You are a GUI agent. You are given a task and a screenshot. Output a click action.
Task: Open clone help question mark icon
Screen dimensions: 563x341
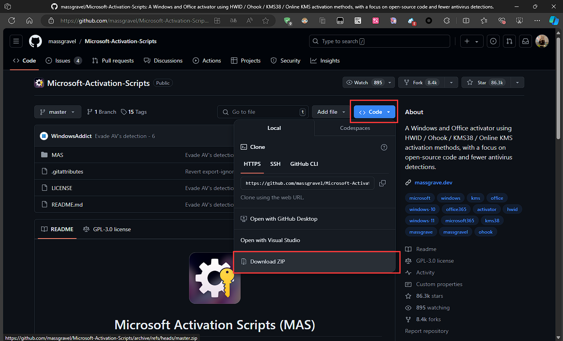[384, 147]
